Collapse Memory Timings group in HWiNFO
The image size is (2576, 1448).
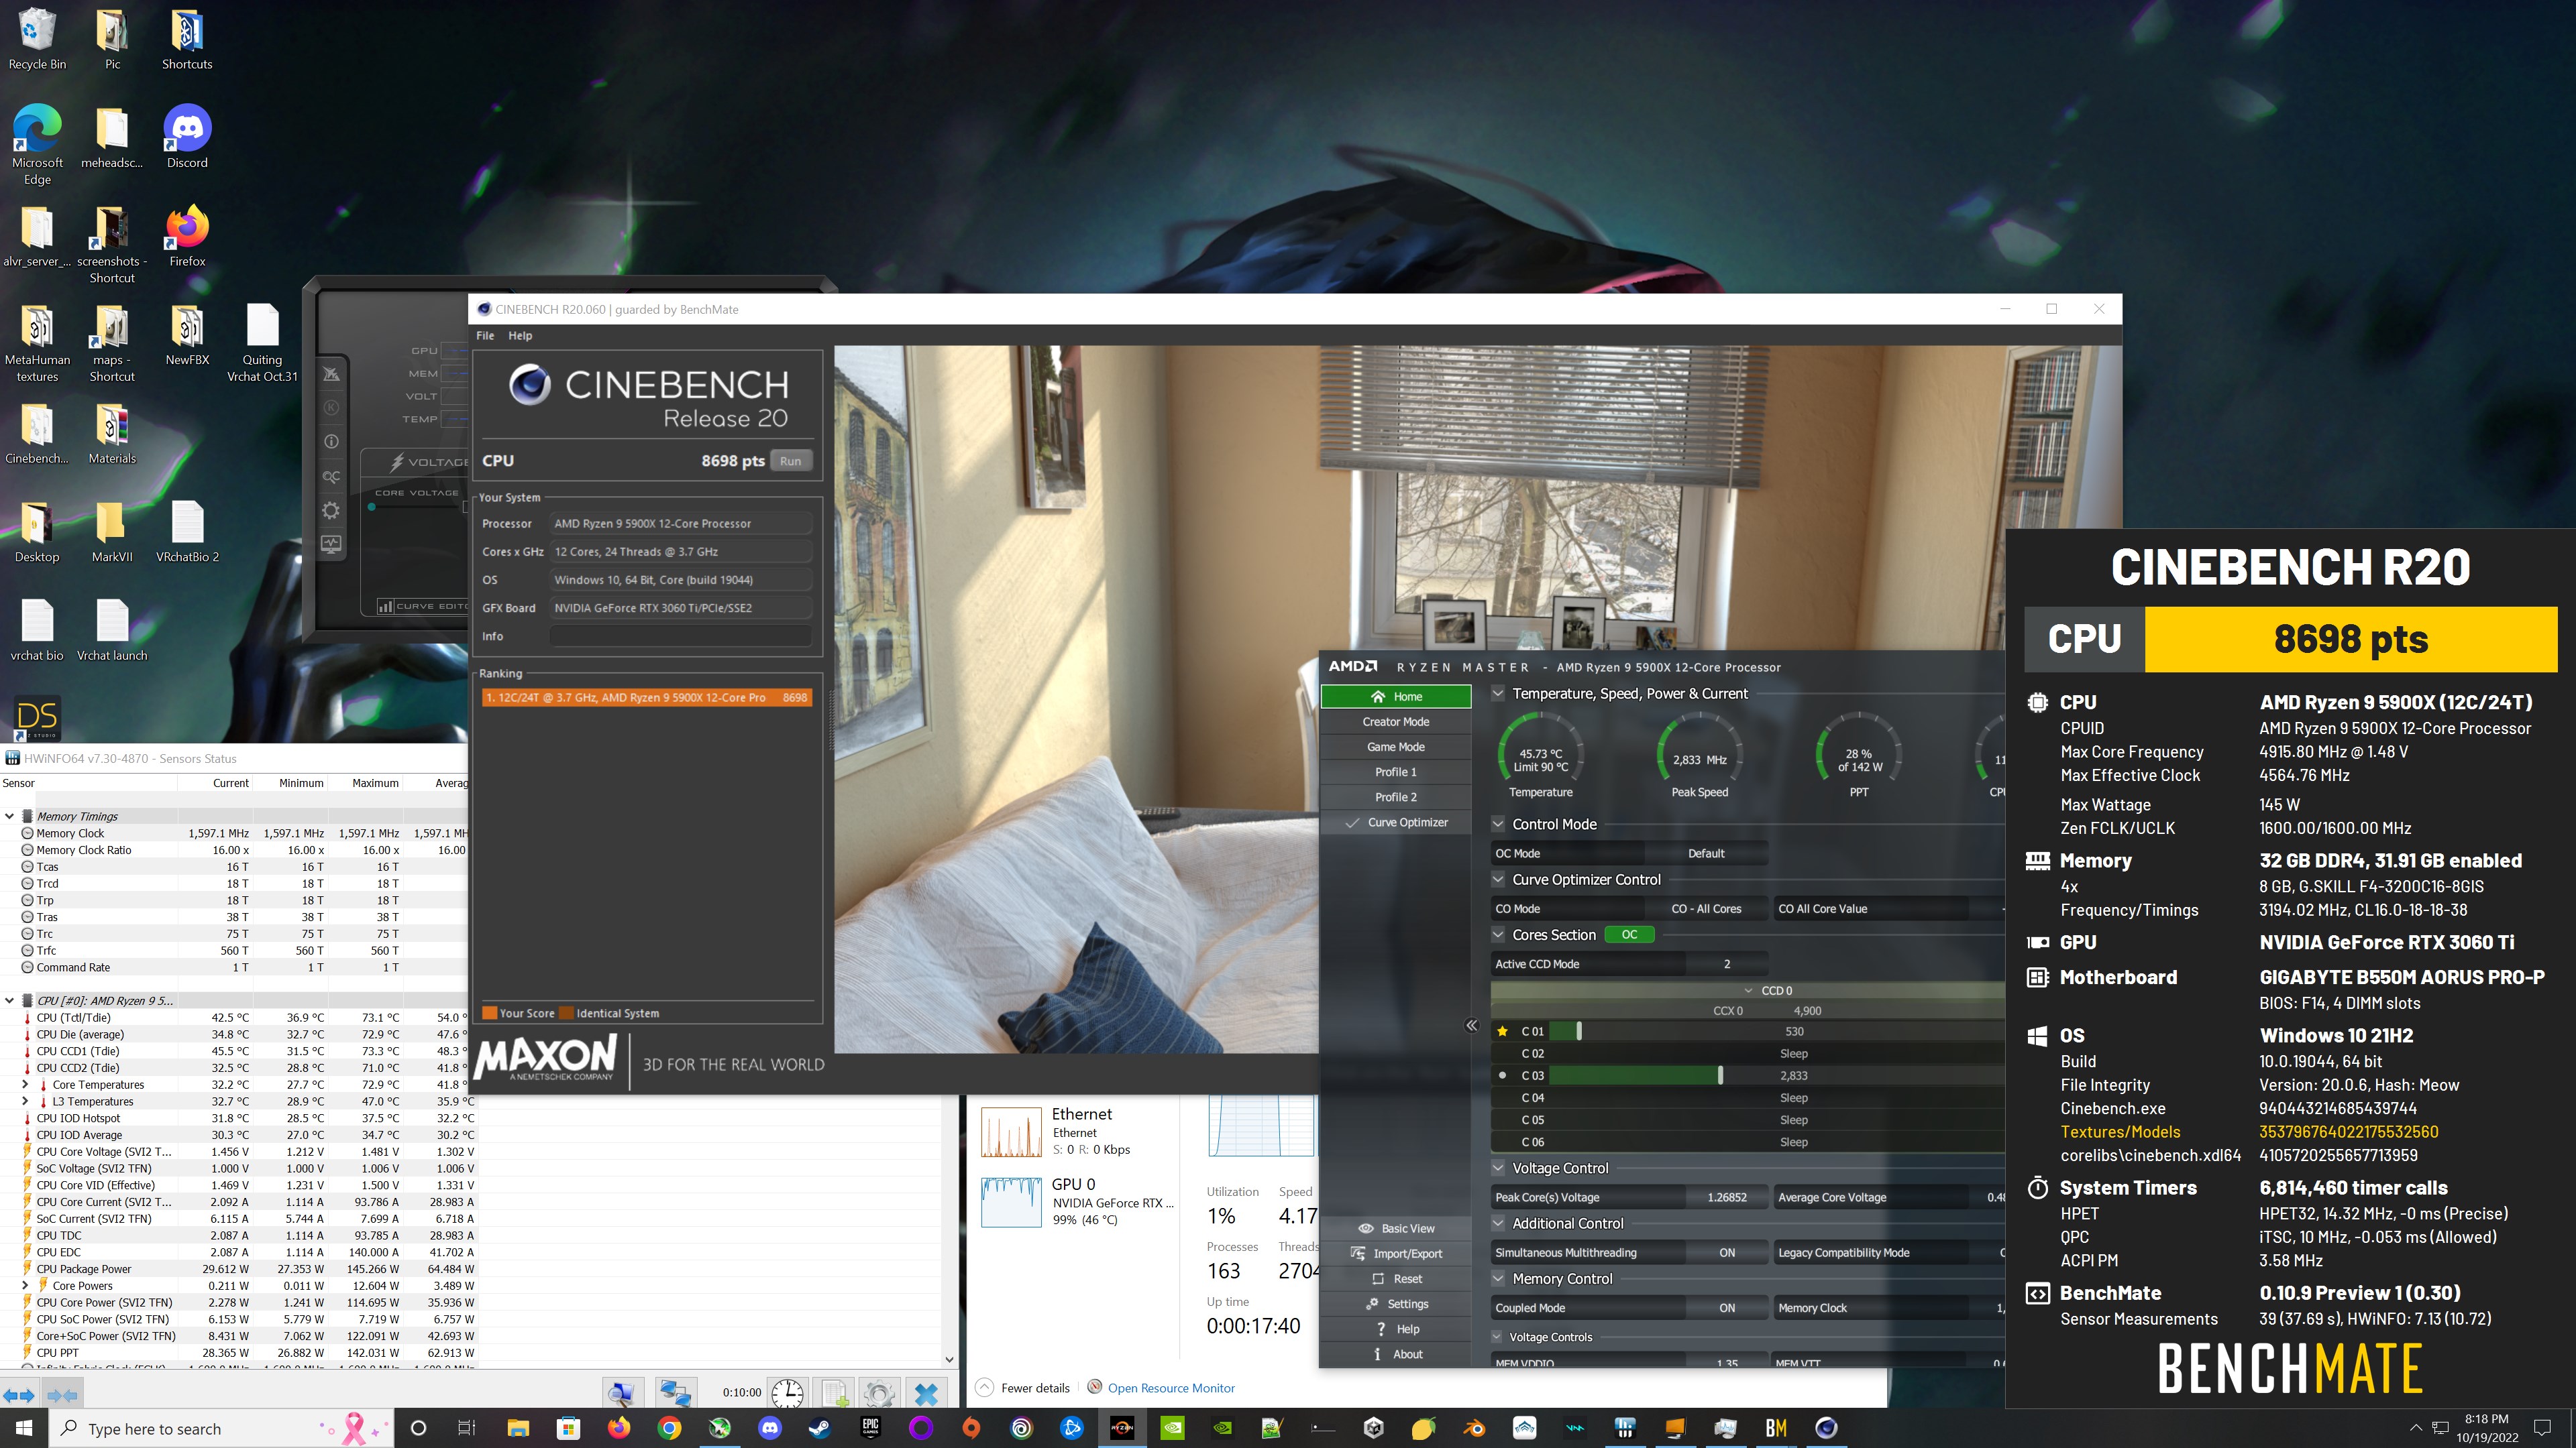10,817
